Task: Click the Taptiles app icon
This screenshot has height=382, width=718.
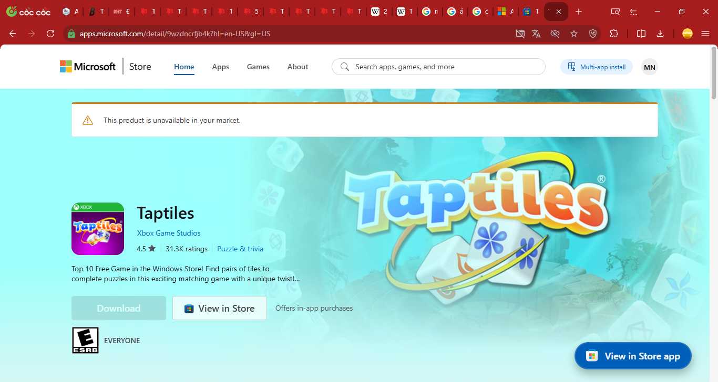Action: coord(98,229)
